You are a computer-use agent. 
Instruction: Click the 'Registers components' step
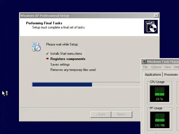coord(68,59)
